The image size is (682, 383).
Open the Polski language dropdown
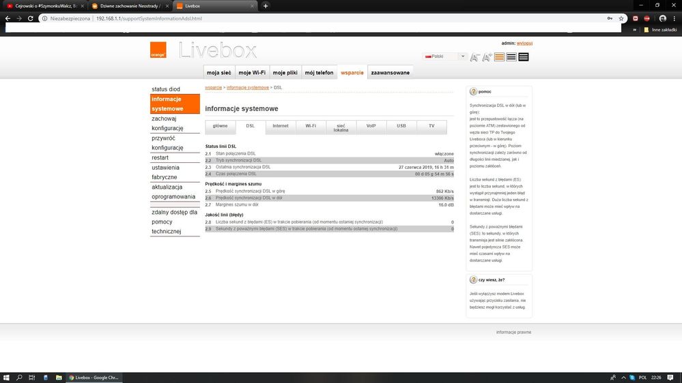click(445, 57)
